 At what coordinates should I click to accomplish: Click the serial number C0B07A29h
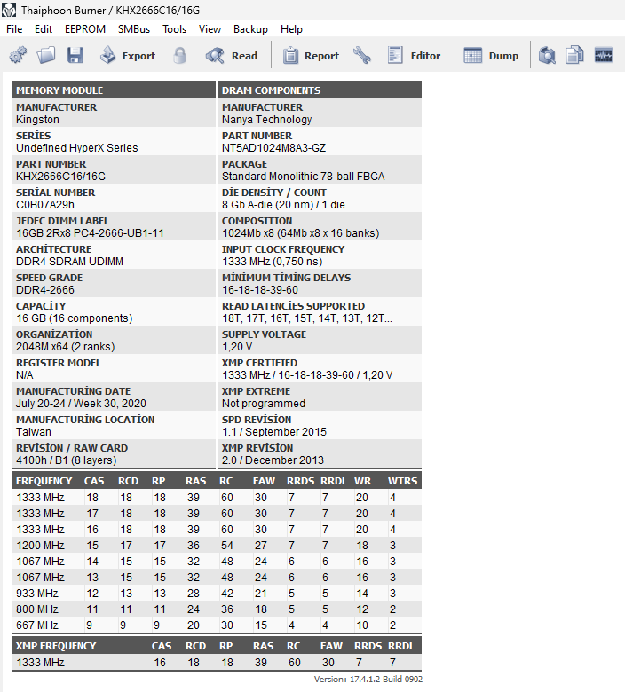pos(45,205)
